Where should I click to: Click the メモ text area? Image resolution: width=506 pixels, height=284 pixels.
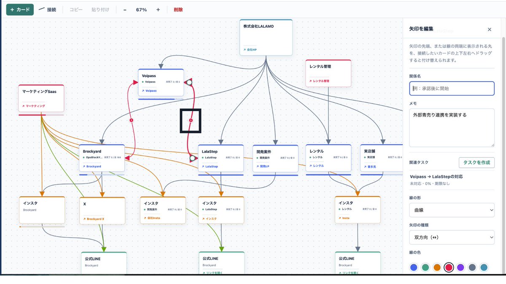point(452,128)
